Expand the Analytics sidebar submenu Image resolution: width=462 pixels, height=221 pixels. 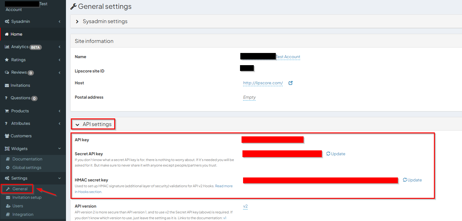click(60, 47)
